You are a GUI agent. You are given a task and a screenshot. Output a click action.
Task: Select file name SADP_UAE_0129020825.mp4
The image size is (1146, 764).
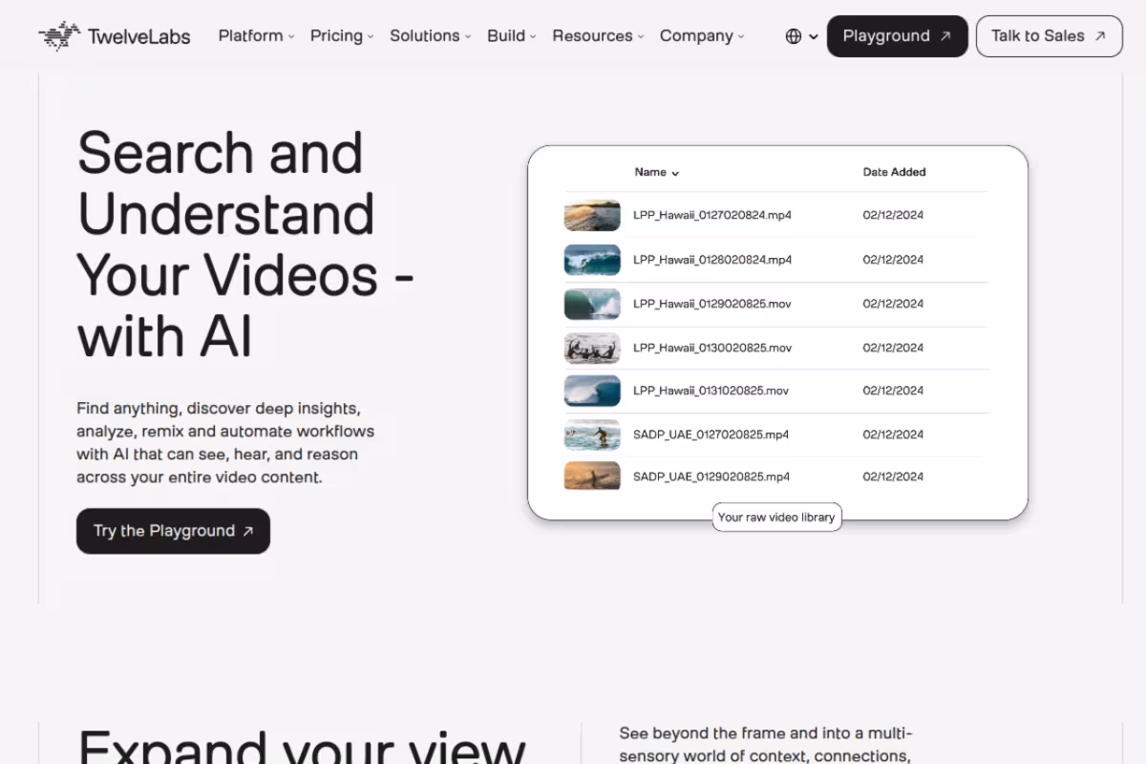tap(711, 477)
